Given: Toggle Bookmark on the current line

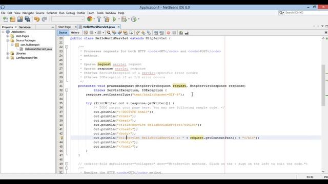Looking at the screenshot, I should coord(149,33).
